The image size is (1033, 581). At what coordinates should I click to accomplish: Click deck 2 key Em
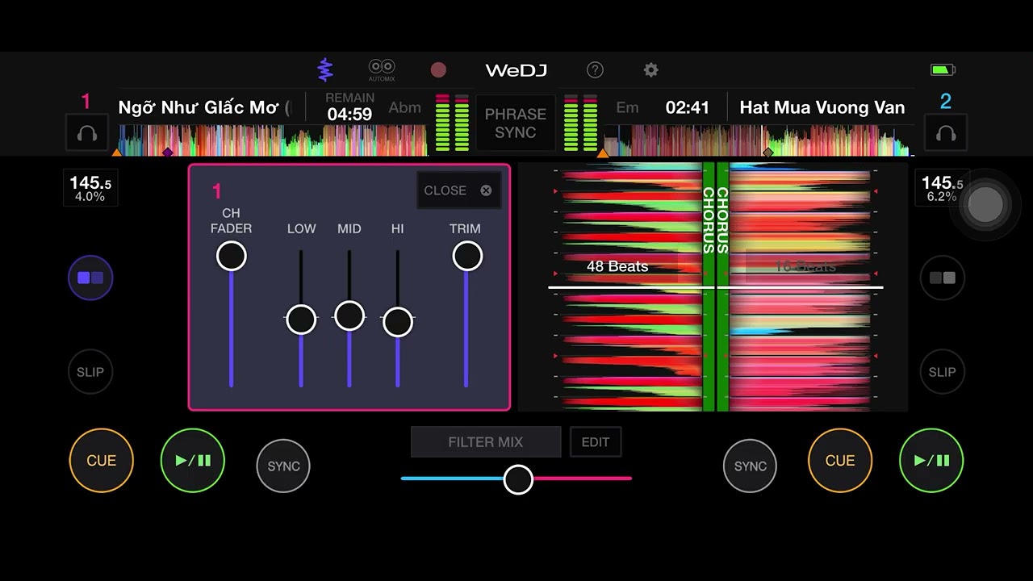click(627, 107)
